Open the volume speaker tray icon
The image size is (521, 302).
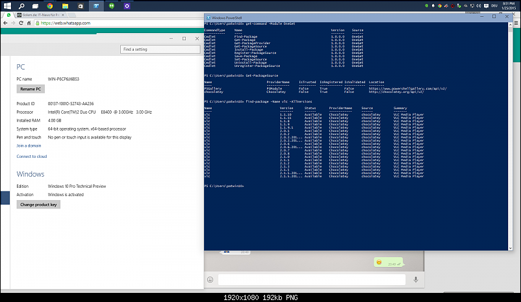pos(479,6)
